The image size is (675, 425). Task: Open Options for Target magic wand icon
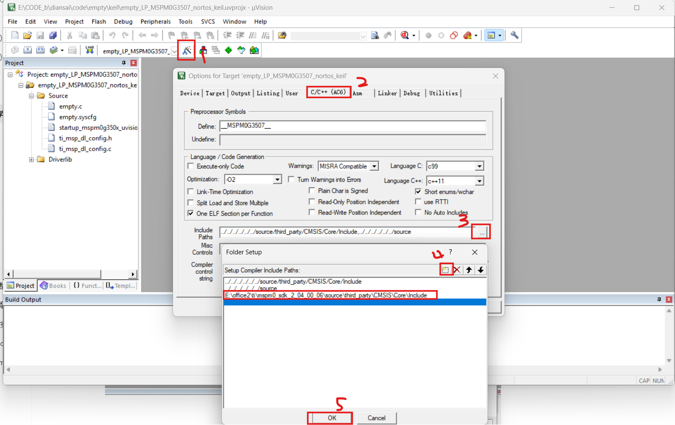[187, 51]
